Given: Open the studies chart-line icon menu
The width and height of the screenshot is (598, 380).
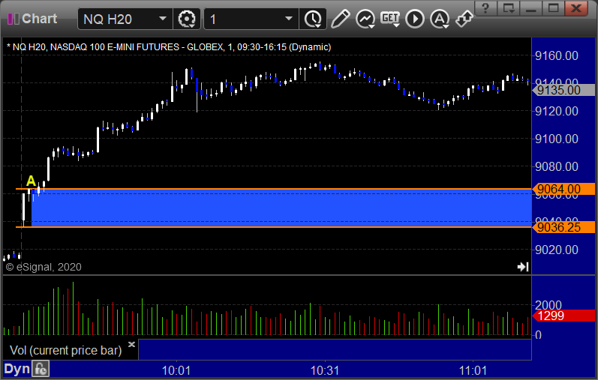Looking at the screenshot, I should 365,19.
